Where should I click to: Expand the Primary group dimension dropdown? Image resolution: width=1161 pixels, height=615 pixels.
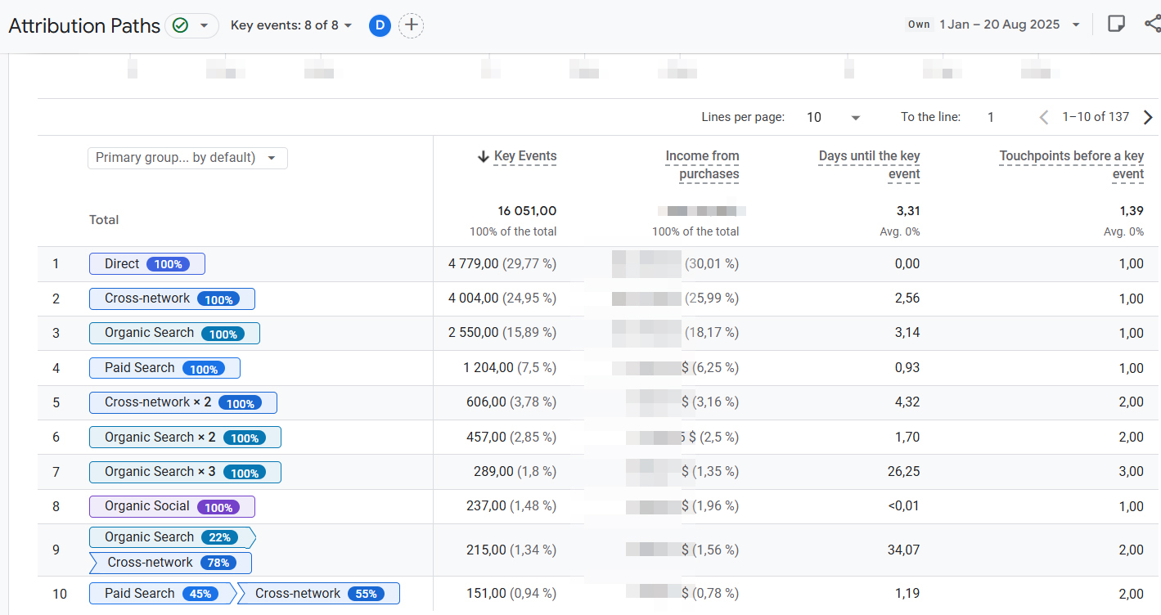(187, 158)
